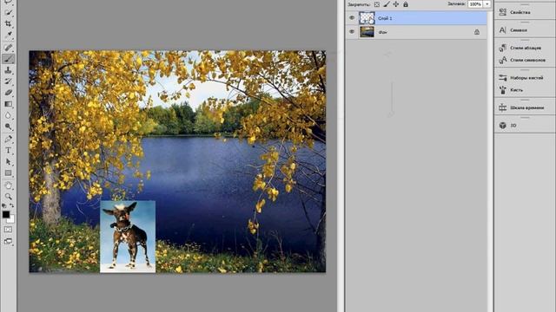Image resolution: width=556 pixels, height=312 pixels.
Task: Select the Слой 1 layer name
Action: 385,18
